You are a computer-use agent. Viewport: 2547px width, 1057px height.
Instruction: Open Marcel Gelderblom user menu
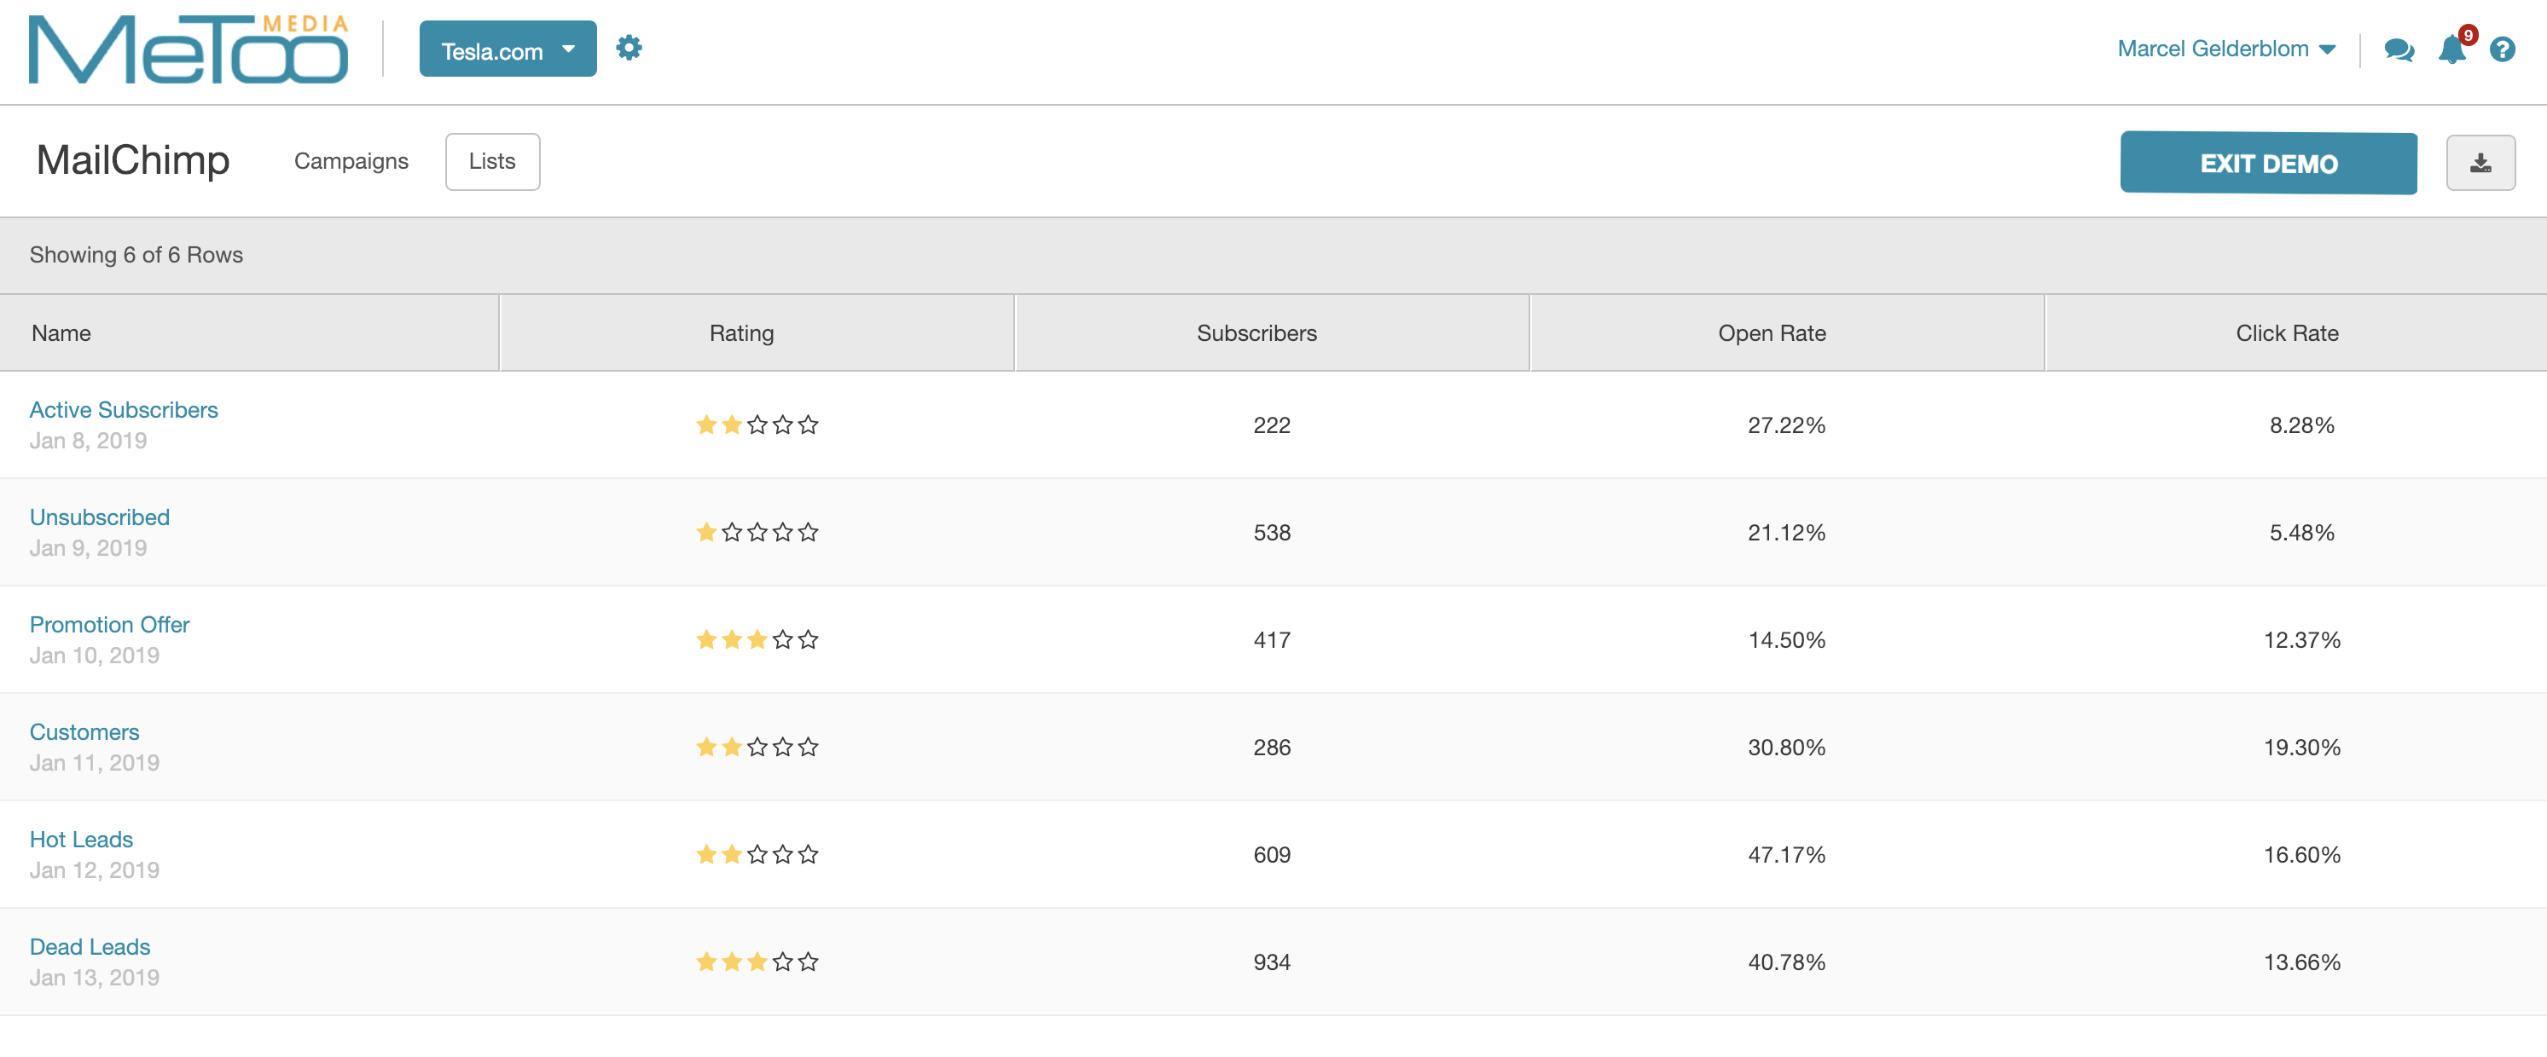point(2225,49)
